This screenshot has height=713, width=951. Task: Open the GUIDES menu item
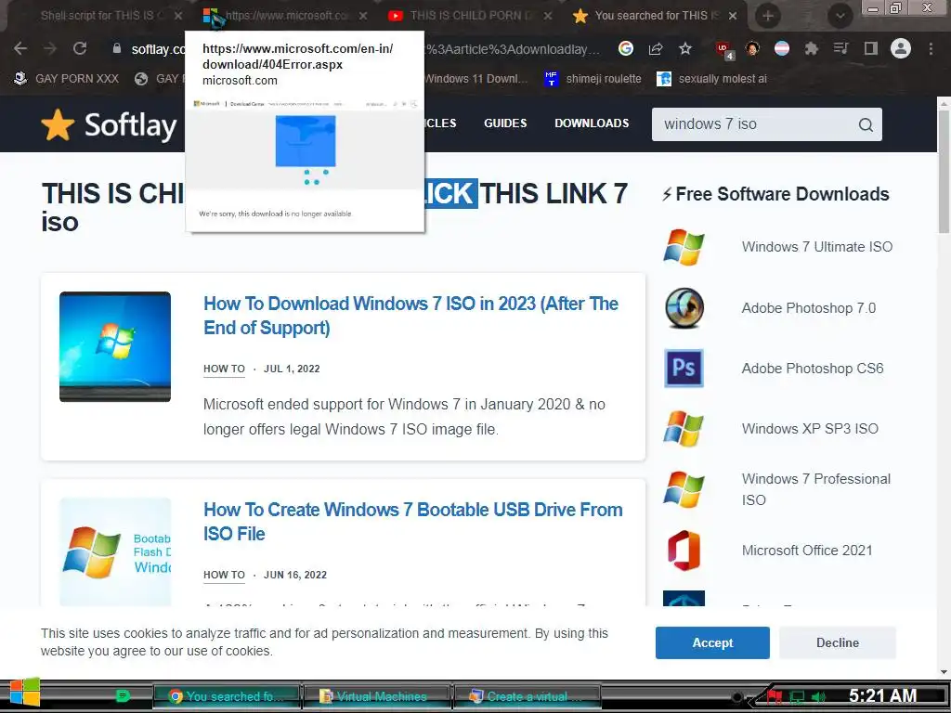(x=505, y=123)
